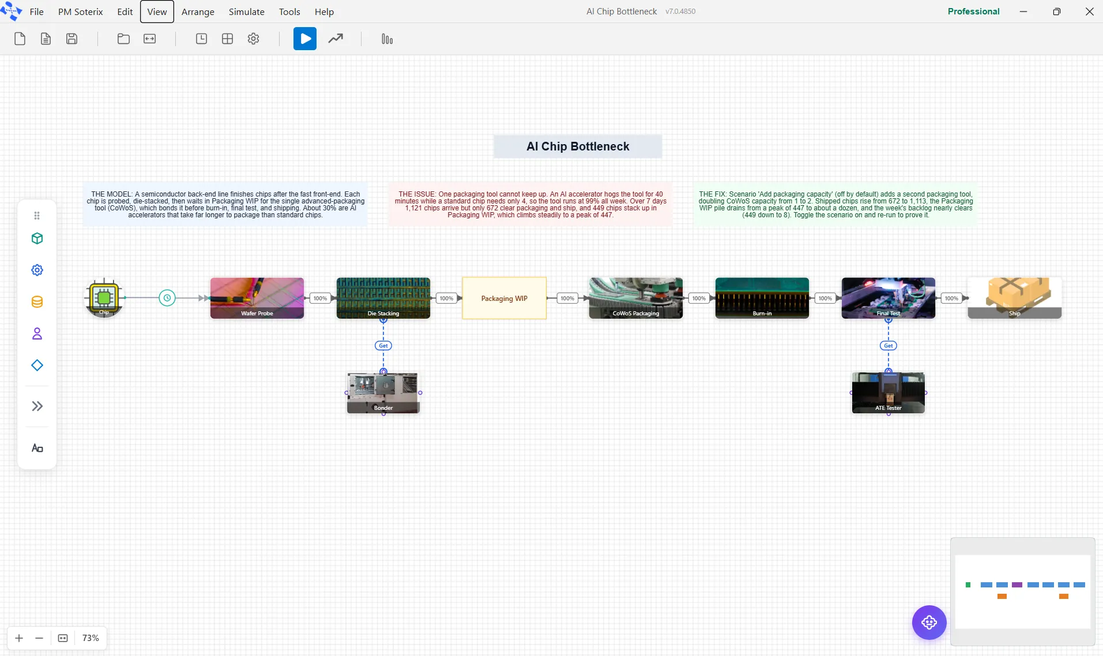This screenshot has height=656, width=1103.
Task: Click 100% route label after Final Test
Action: [x=951, y=298]
